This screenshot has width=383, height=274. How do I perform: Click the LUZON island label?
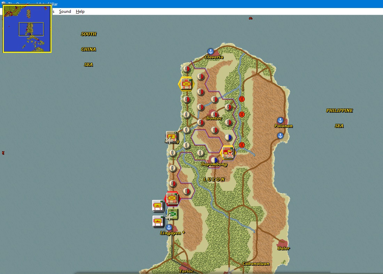(214, 179)
